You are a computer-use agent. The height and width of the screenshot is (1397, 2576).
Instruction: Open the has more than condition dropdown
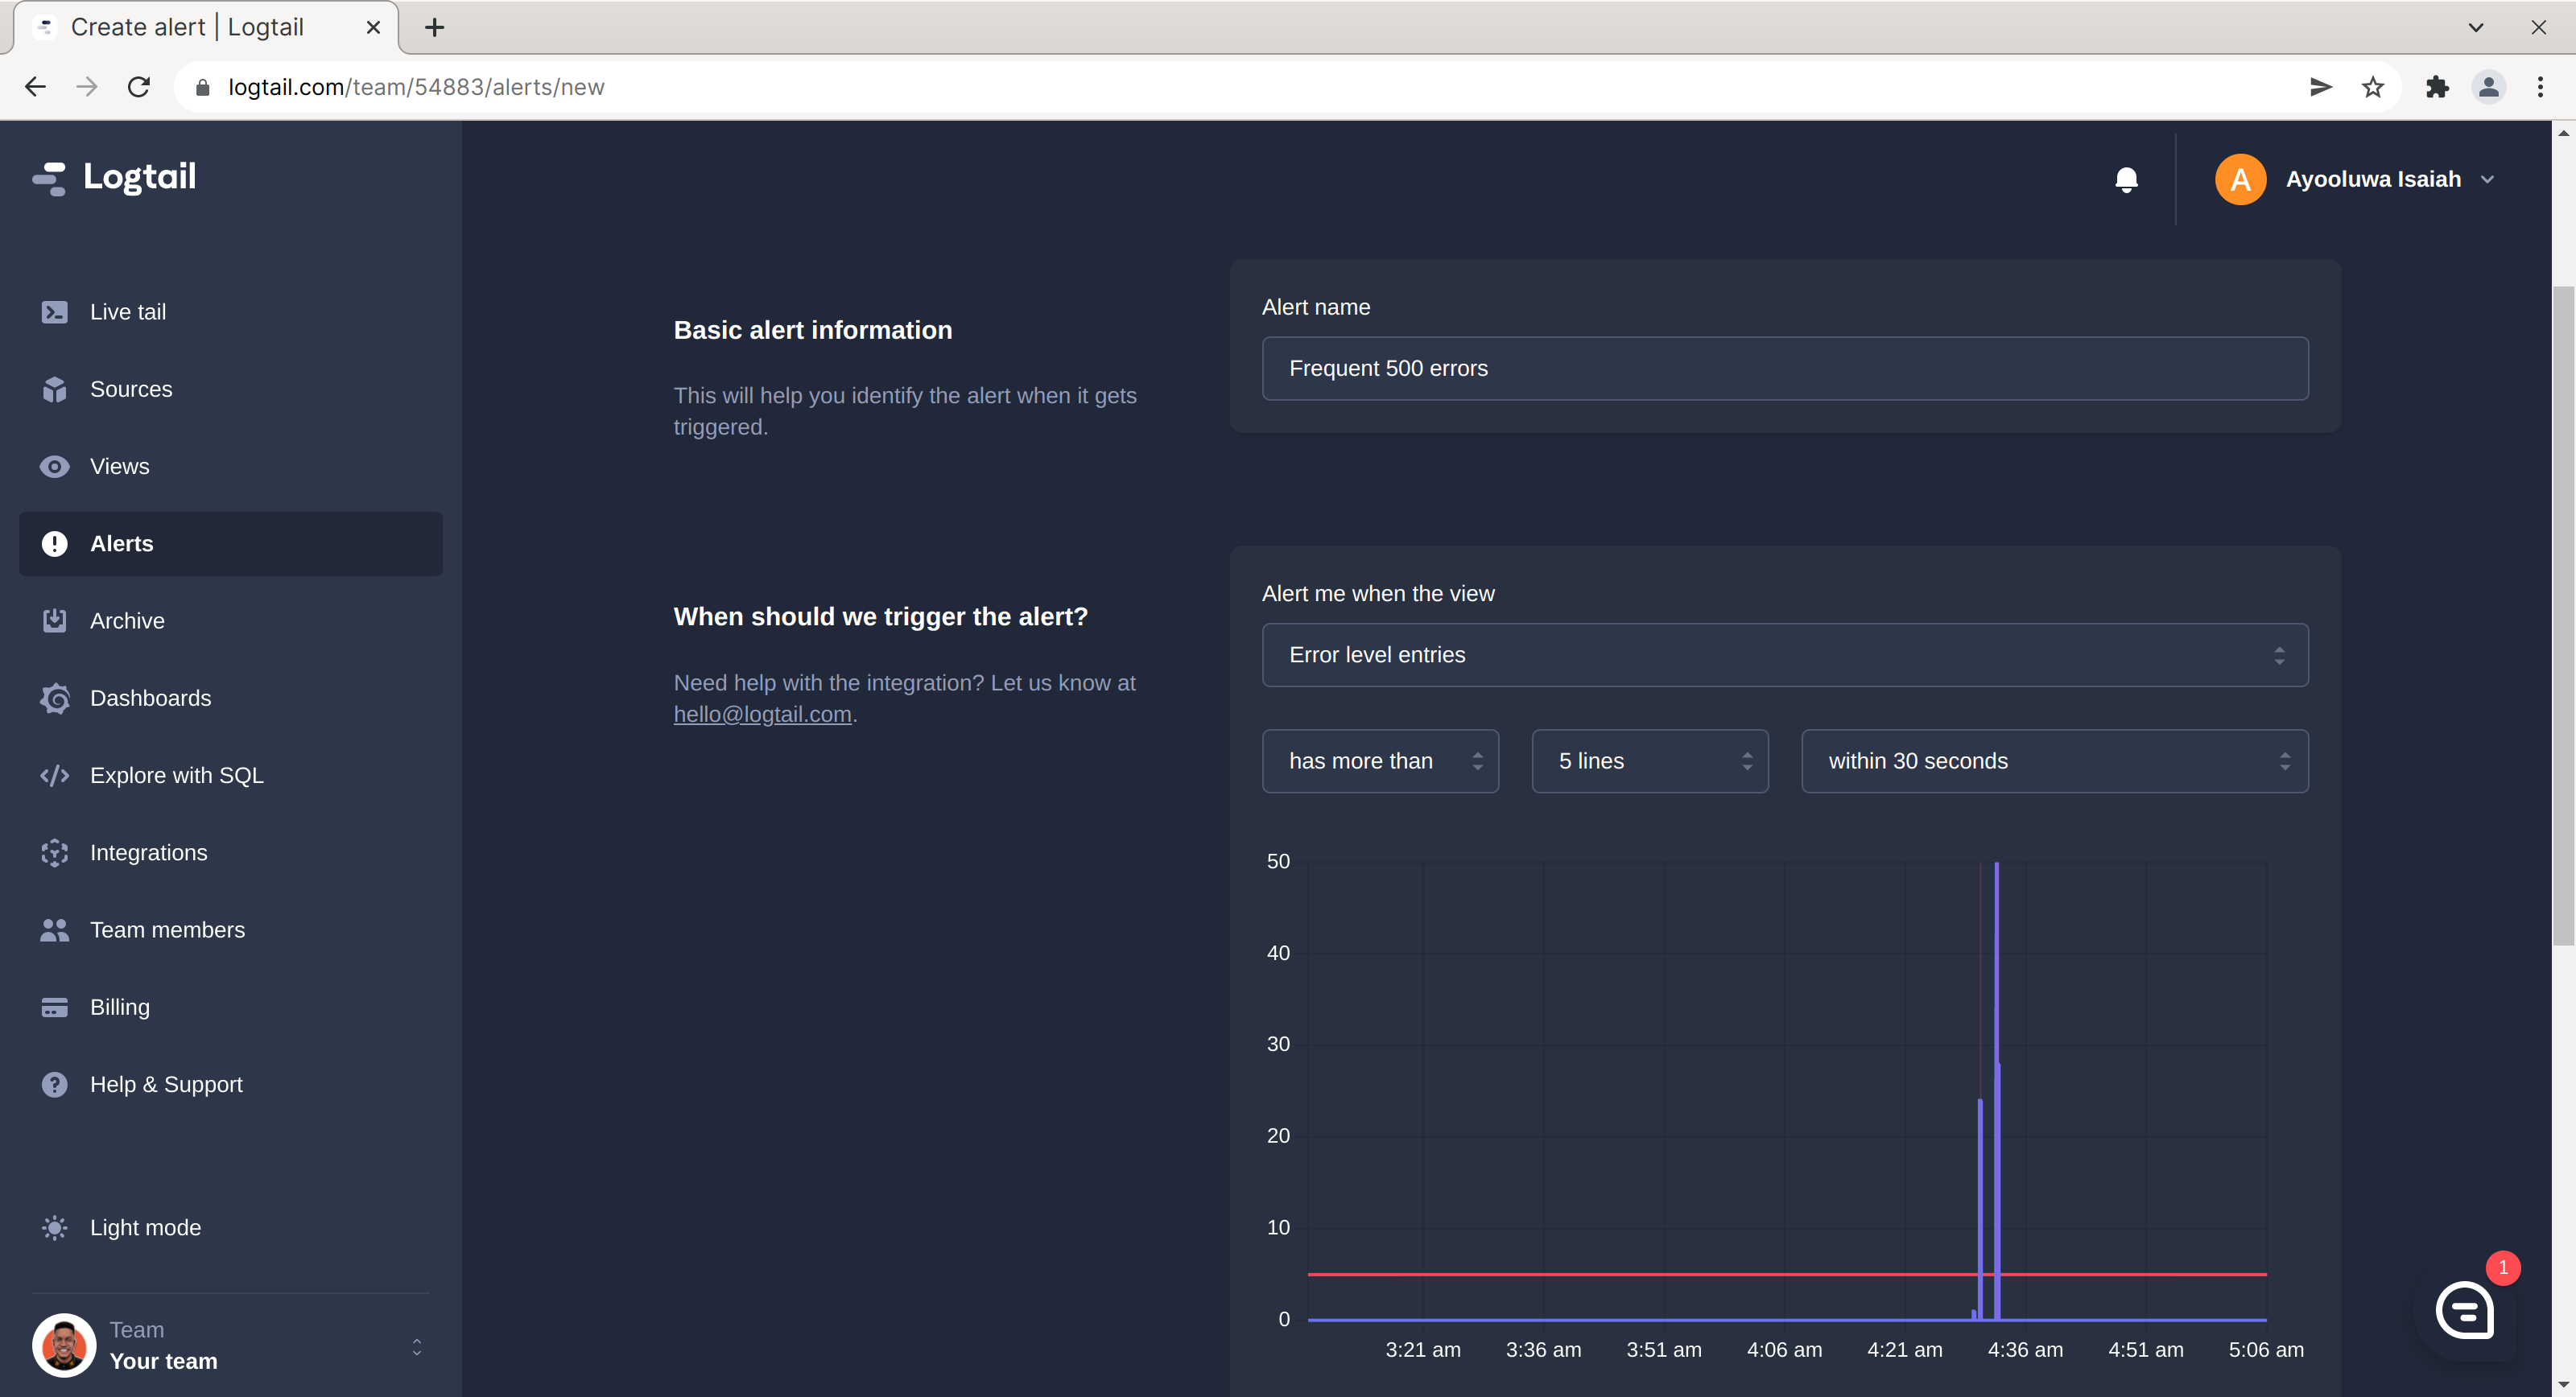point(1380,761)
